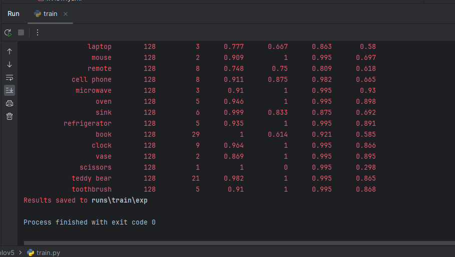Toggle soft-wrap in console
The height and width of the screenshot is (257, 455).
[x=10, y=77]
